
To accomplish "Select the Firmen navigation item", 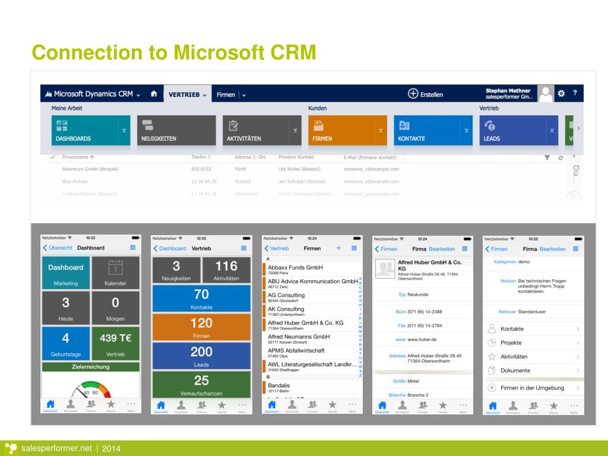I will point(226,94).
